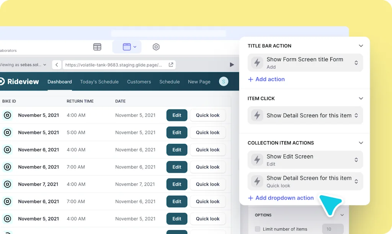
Task: Click the lightning icon on Show Edit Screen action
Action: pyautogui.click(x=257, y=160)
